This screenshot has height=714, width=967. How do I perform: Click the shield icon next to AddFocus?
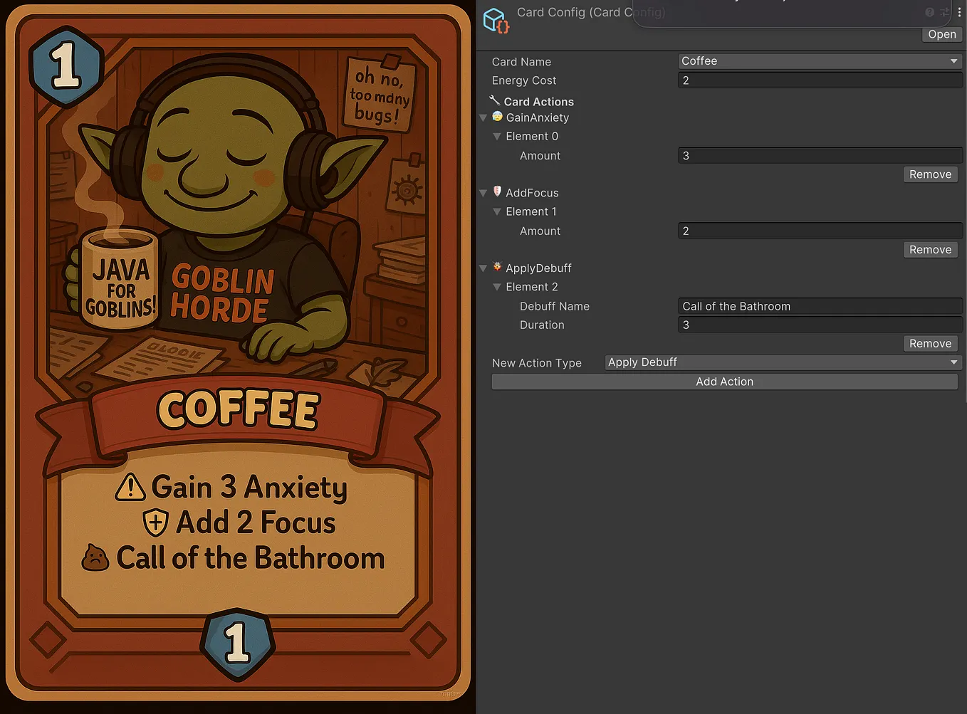point(496,191)
